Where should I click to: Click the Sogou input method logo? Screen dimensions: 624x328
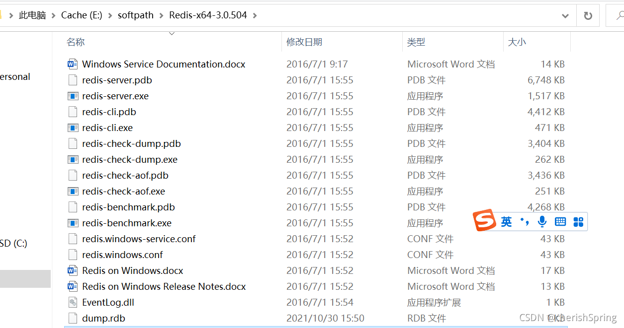point(484,220)
